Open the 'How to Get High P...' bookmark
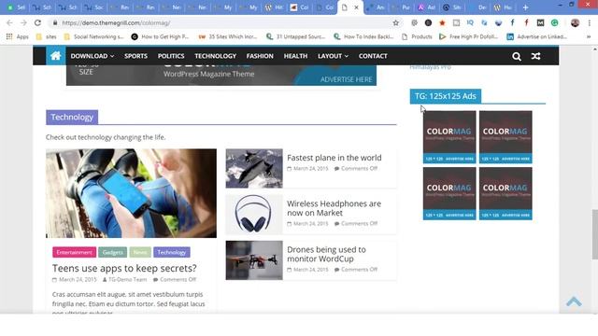The width and height of the screenshot is (598, 336). point(160,36)
